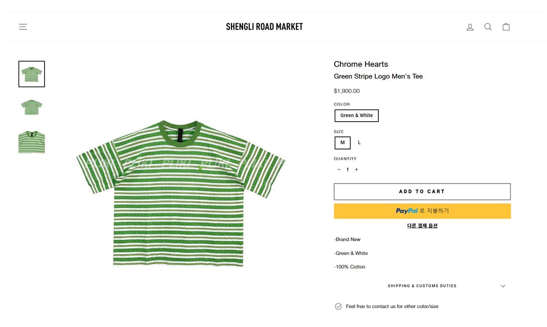547x327 pixels.
Task: Open the other payment options link
Action: coord(422,226)
